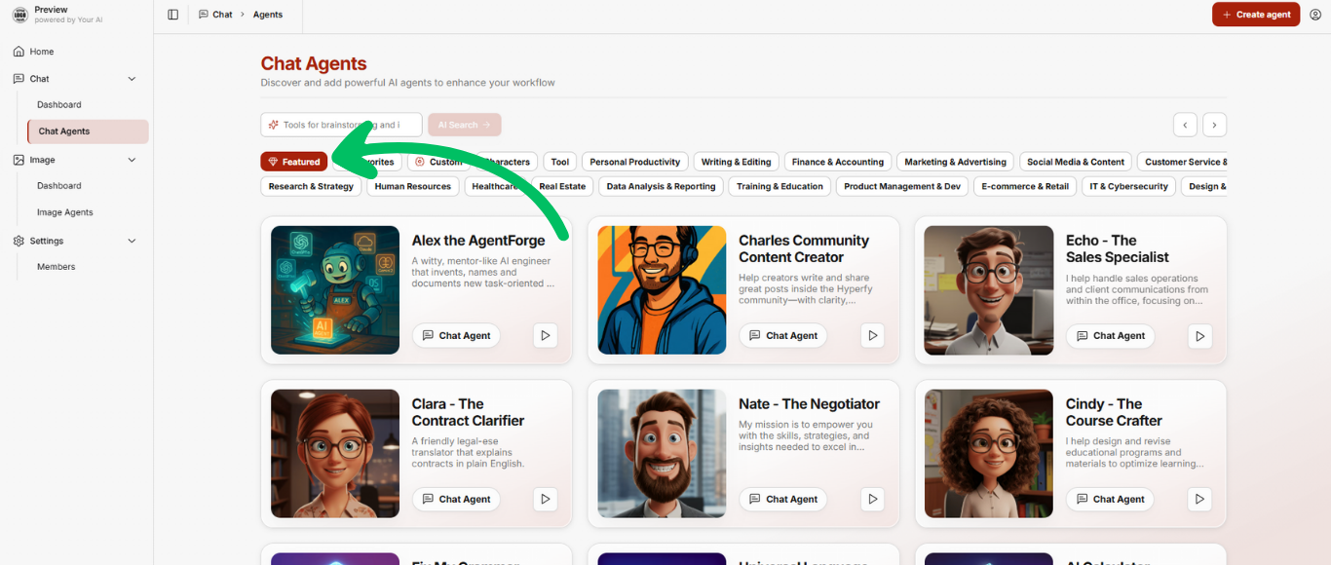The image size is (1331, 565).
Task: Select the Featured category filter
Action: [294, 162]
